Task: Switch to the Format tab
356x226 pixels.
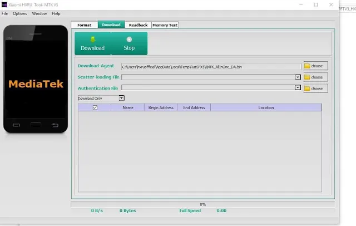Action: [84, 25]
